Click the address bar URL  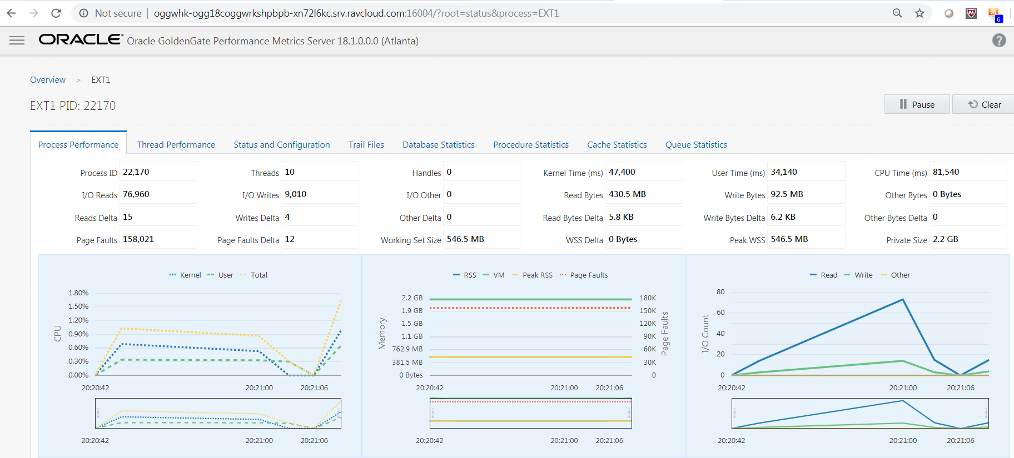(x=356, y=13)
